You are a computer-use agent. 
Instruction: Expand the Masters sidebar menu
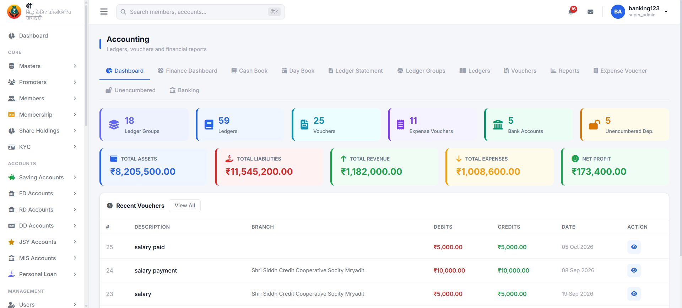(x=42, y=66)
